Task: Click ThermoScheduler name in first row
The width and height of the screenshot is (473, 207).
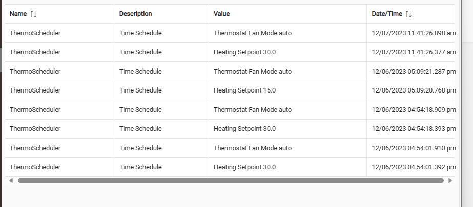Action: click(35, 33)
